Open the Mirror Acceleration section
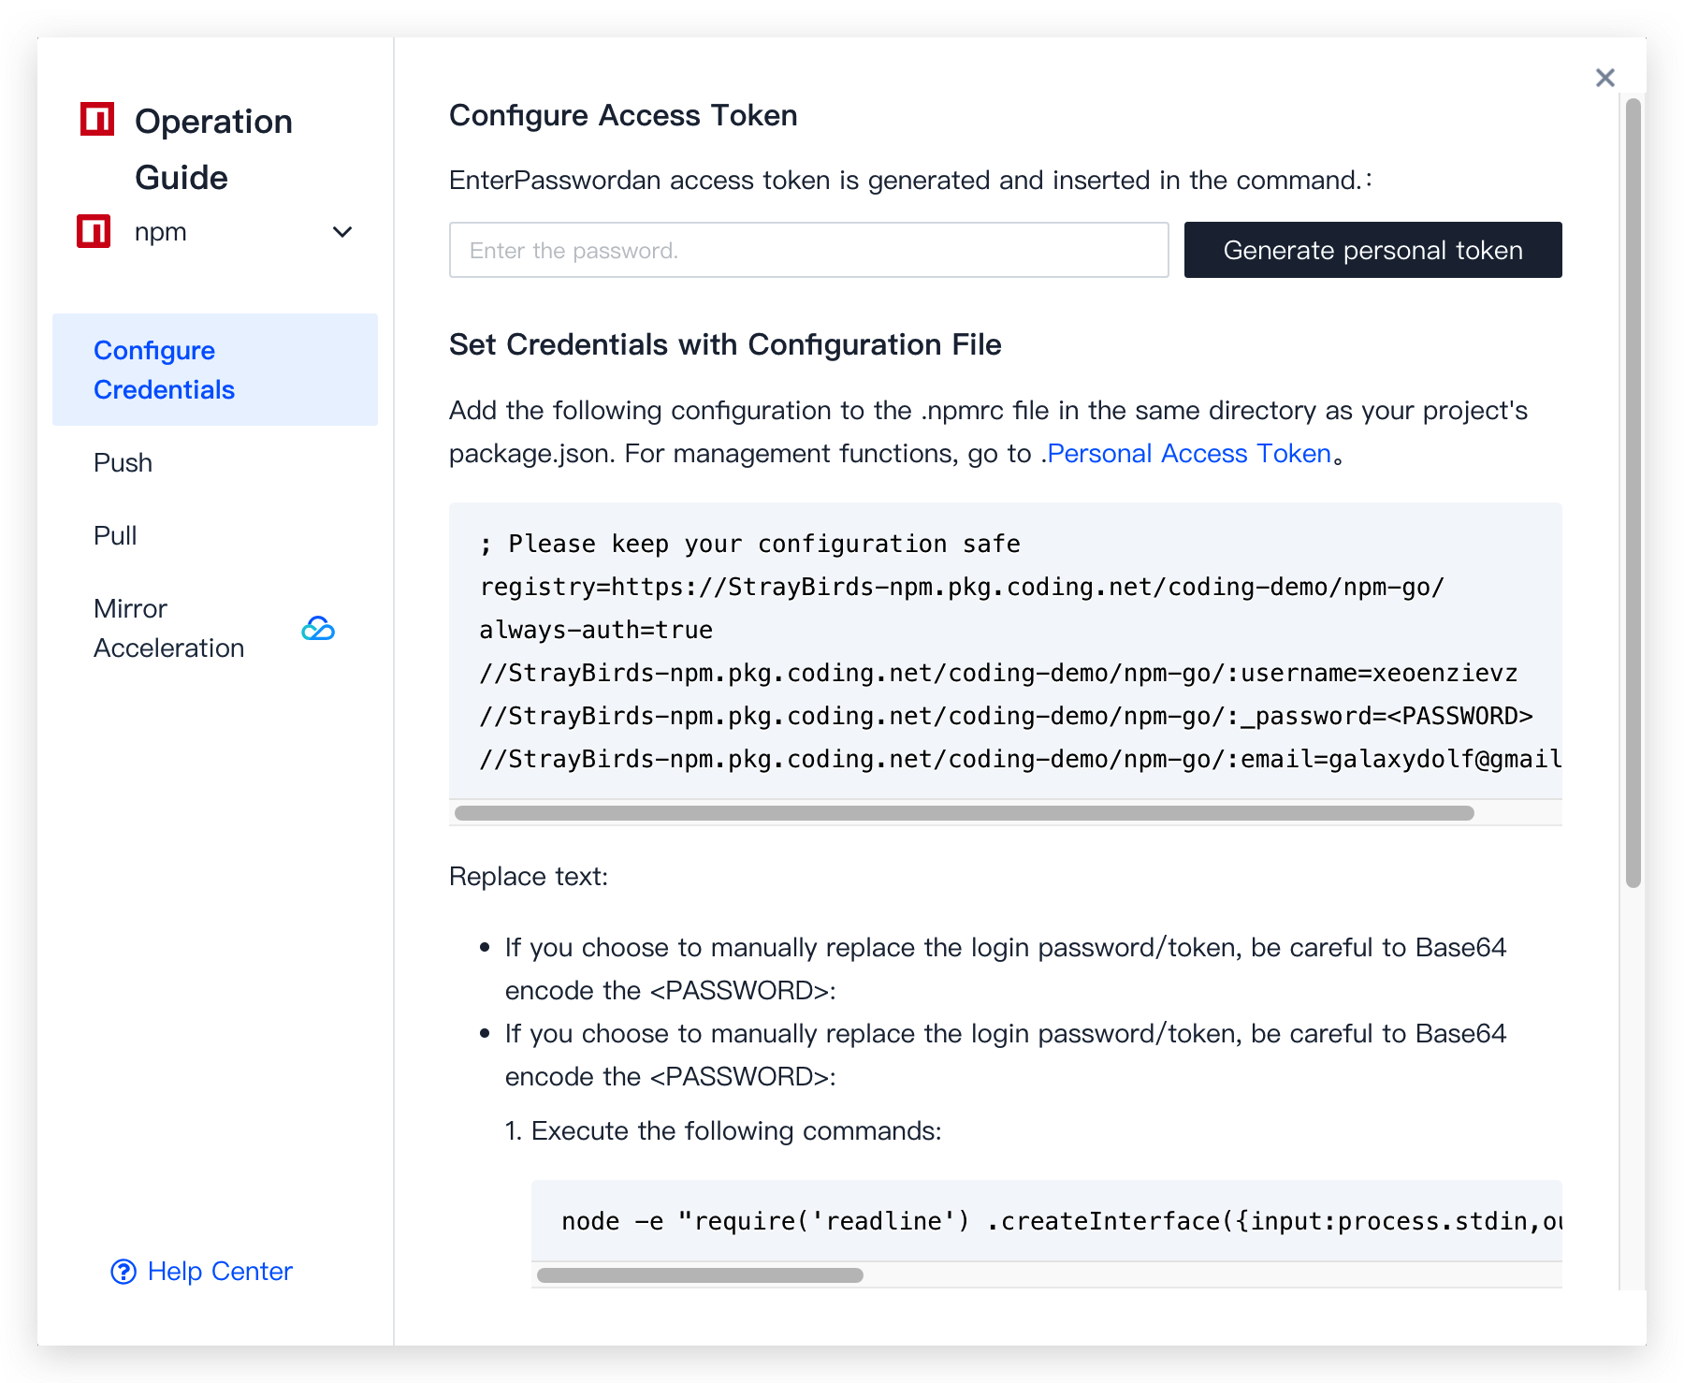1684x1383 pixels. point(169,628)
